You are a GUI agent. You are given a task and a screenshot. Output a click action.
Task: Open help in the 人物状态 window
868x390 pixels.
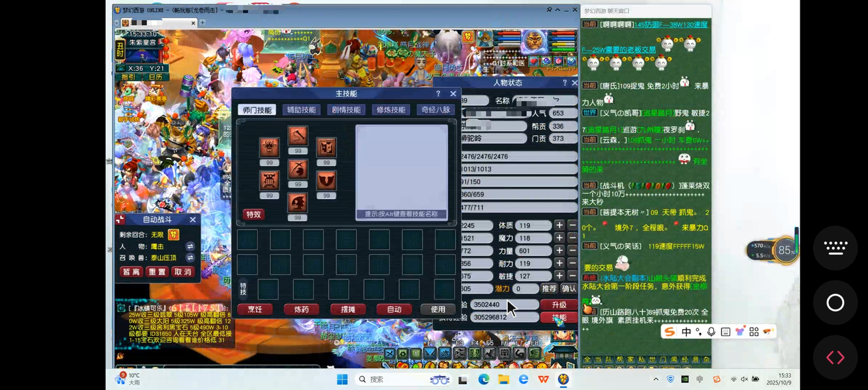(565, 83)
